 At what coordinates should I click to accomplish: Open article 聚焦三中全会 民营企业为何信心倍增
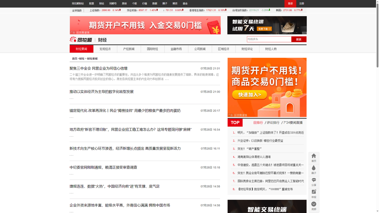tap(98, 68)
